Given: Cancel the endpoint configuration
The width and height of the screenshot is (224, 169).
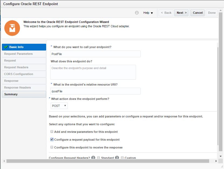Looking at the screenshot, I should pos(198,13).
